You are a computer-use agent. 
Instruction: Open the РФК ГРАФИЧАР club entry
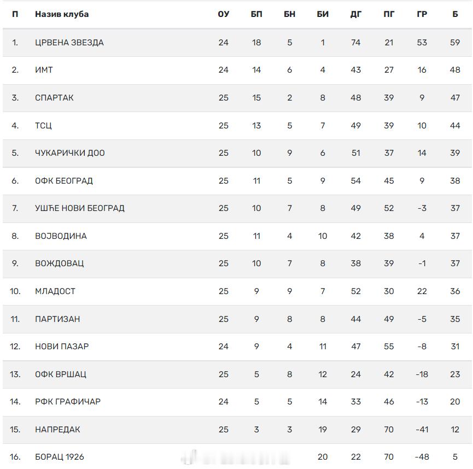[x=68, y=402]
